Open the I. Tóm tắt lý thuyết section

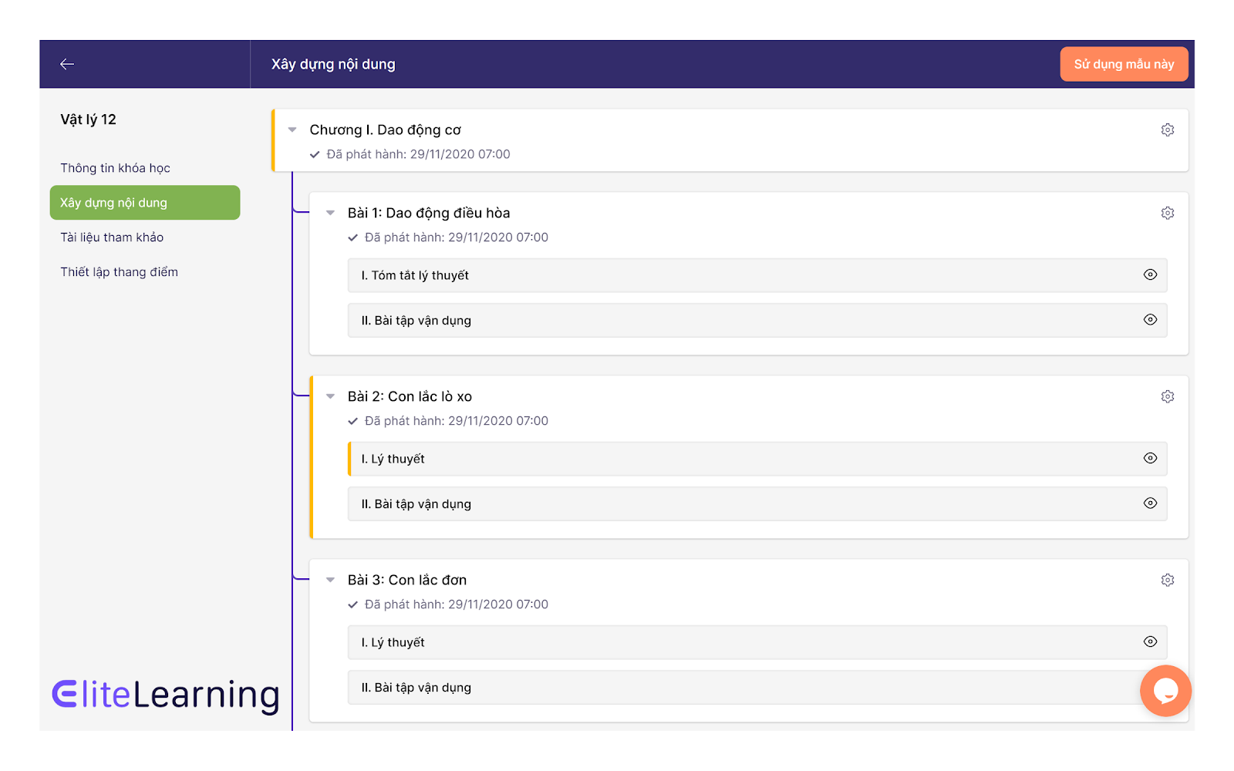[757, 275]
